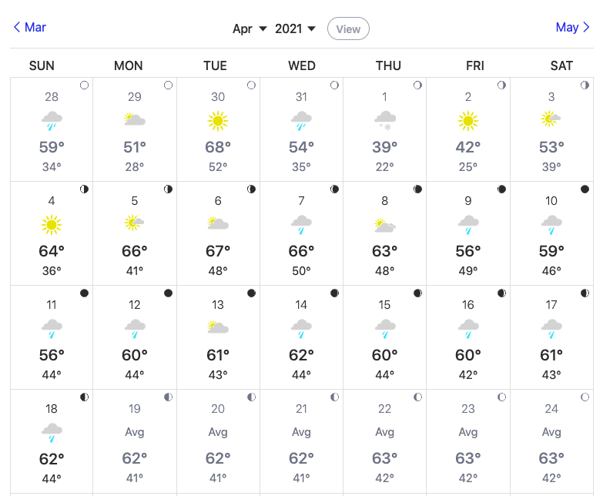Screen dimensions: 603x496
Task: Go to next month May
Action: tap(572, 28)
